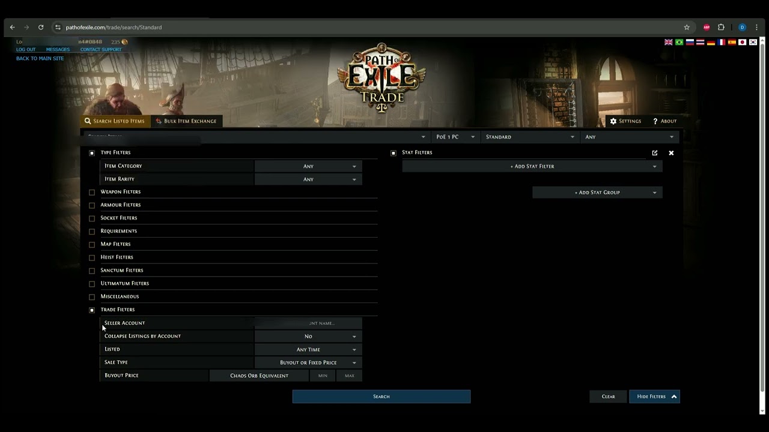Screen dimensions: 769x432
Task: Open the Search Listed Items tab
Action: [115, 121]
